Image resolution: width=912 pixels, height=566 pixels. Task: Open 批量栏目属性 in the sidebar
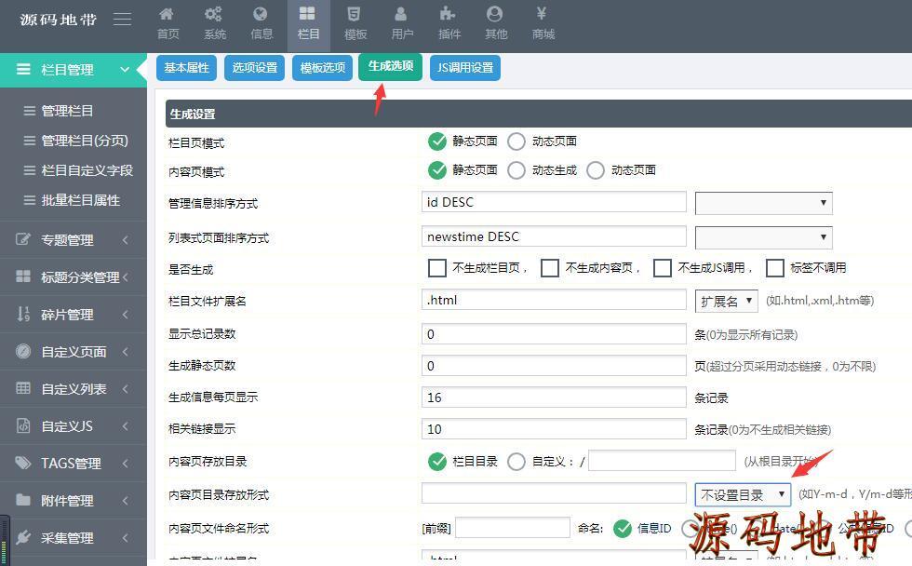[x=80, y=200]
